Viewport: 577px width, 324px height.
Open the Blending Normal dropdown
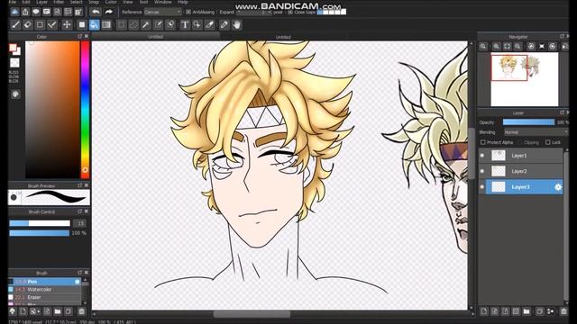536,132
